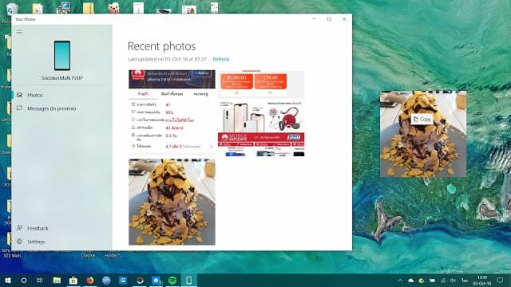Minimize the Your Phone window

(314, 19)
